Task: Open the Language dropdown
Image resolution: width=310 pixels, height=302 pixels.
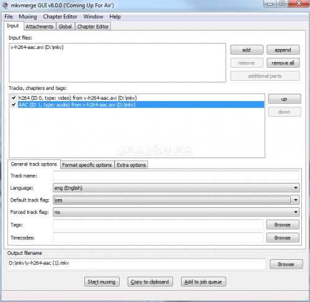Action: point(176,188)
